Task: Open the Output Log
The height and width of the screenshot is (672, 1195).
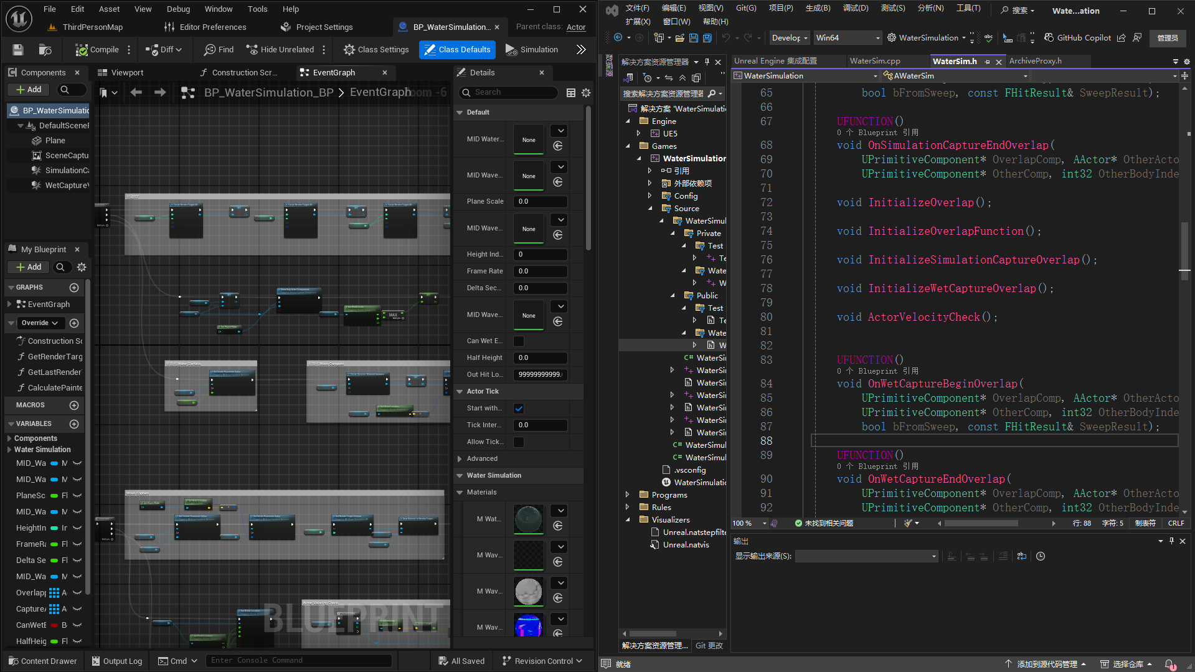Action: click(117, 661)
